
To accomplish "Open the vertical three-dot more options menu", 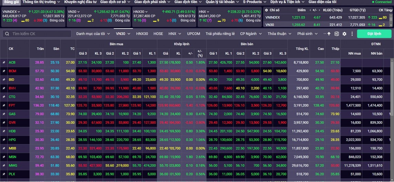I will pos(352,34).
